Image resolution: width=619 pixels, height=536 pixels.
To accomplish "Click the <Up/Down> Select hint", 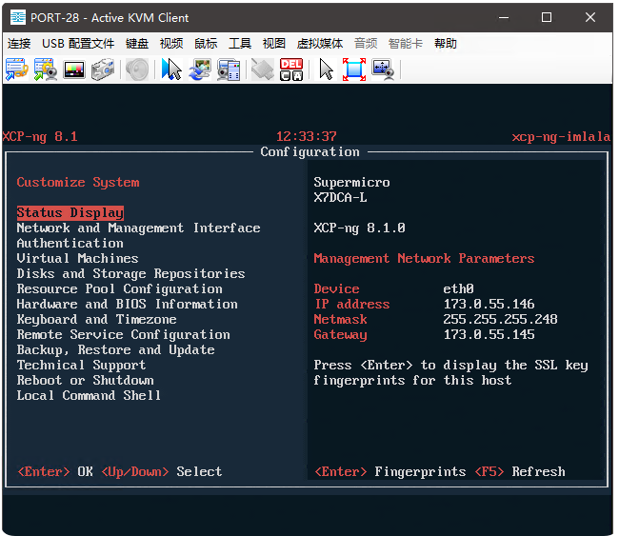I will 162,471.
